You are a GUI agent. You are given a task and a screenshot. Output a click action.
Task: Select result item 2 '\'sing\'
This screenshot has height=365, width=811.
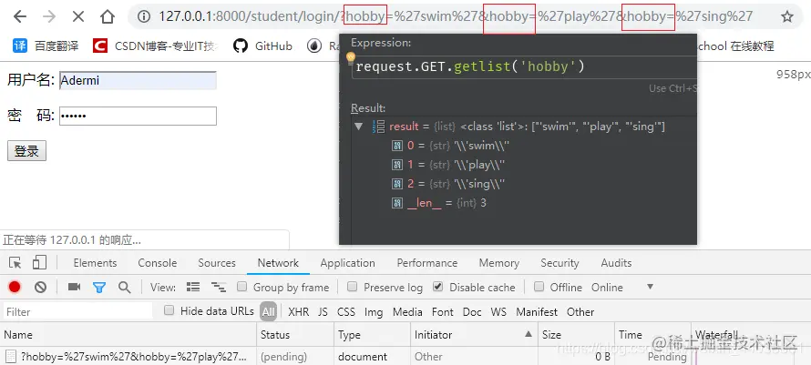449,184
